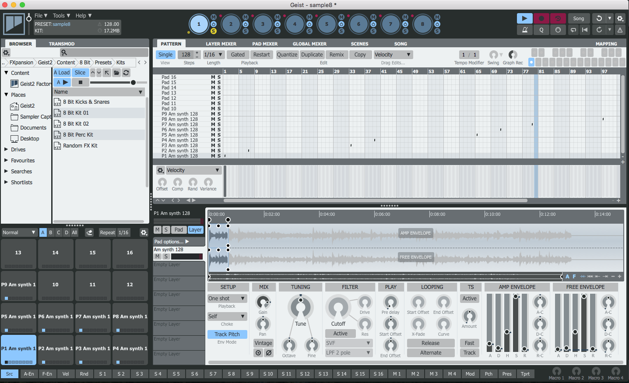Toggle the timestretch Active button
629x383 pixels.
pyautogui.click(x=470, y=299)
